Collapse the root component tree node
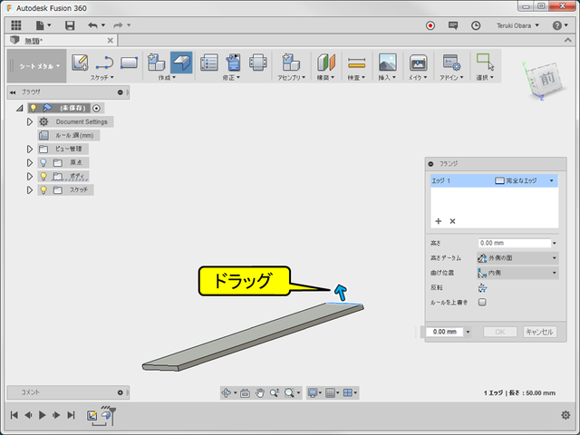This screenshot has height=435, width=580. [x=20, y=108]
